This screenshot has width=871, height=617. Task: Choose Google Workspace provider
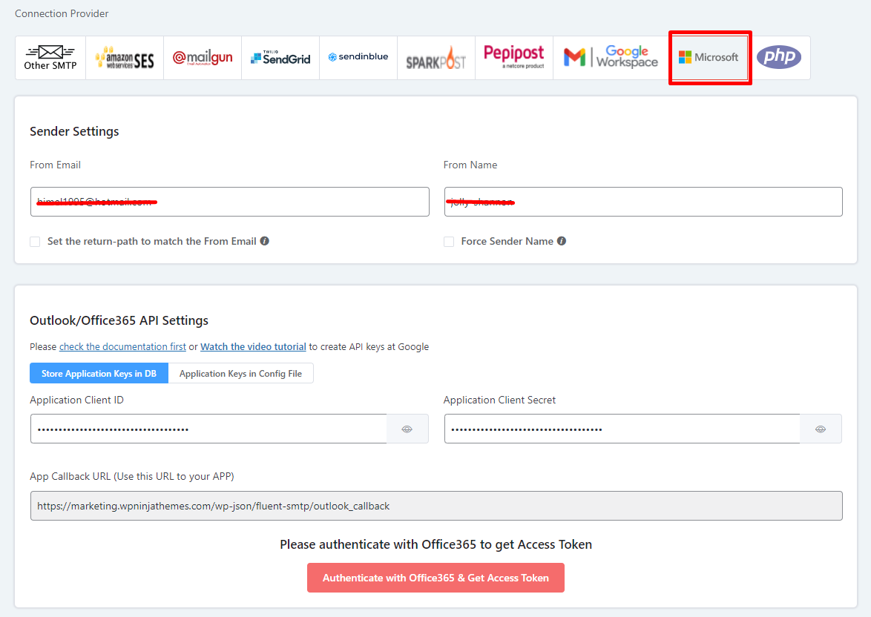click(x=611, y=58)
